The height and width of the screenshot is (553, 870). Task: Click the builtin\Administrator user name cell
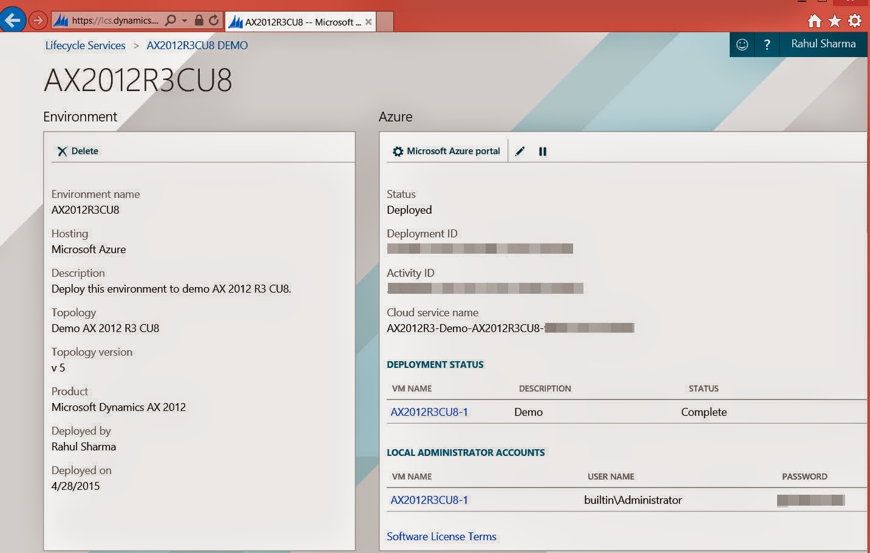point(633,500)
